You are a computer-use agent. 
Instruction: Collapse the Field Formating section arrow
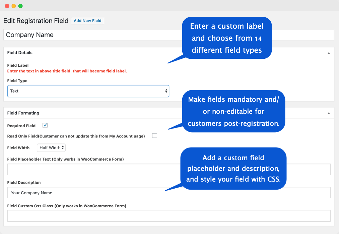328,113
